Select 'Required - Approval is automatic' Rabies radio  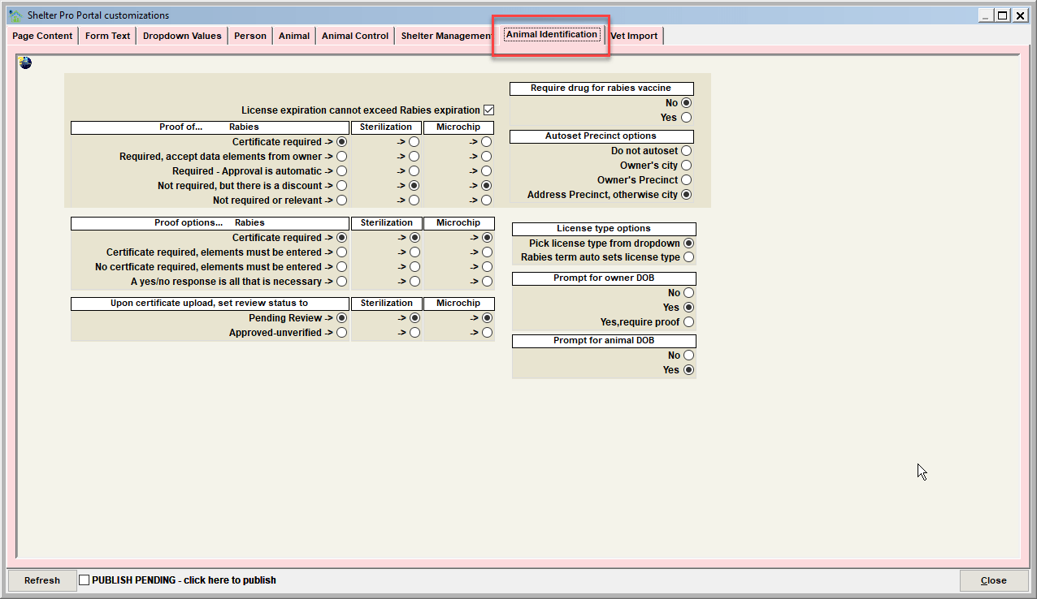341,171
